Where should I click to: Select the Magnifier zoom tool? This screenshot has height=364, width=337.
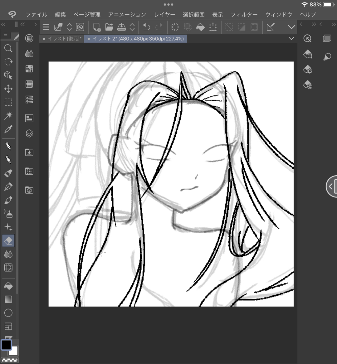pos(8,48)
